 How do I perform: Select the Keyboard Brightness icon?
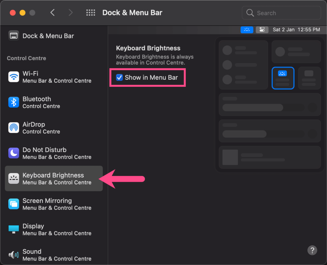pos(13,178)
